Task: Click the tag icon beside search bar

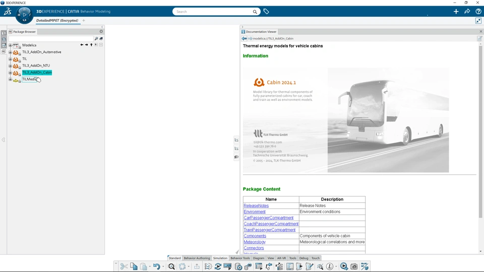Action: tap(266, 12)
